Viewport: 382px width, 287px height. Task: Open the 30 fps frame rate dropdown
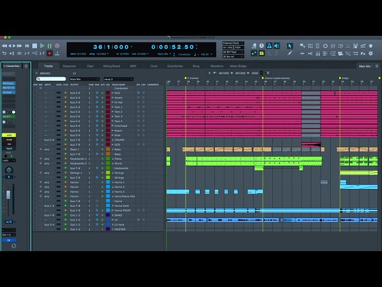233,57
